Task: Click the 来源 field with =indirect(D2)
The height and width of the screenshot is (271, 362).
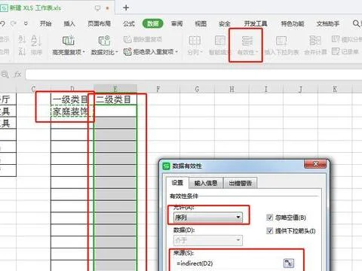Action: coord(228,263)
